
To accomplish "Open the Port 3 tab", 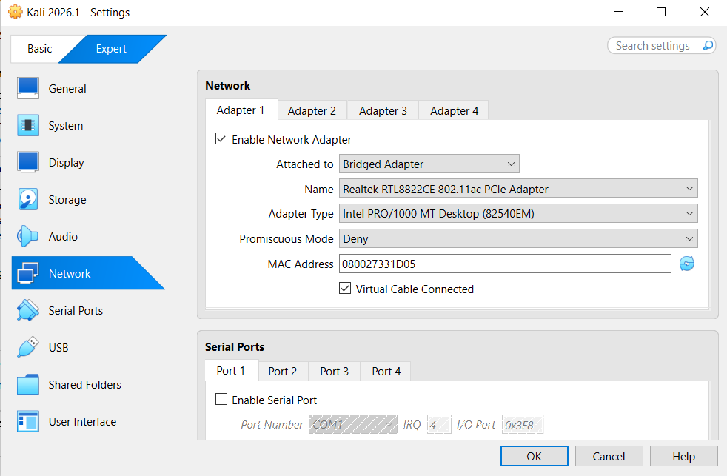I will (x=335, y=372).
